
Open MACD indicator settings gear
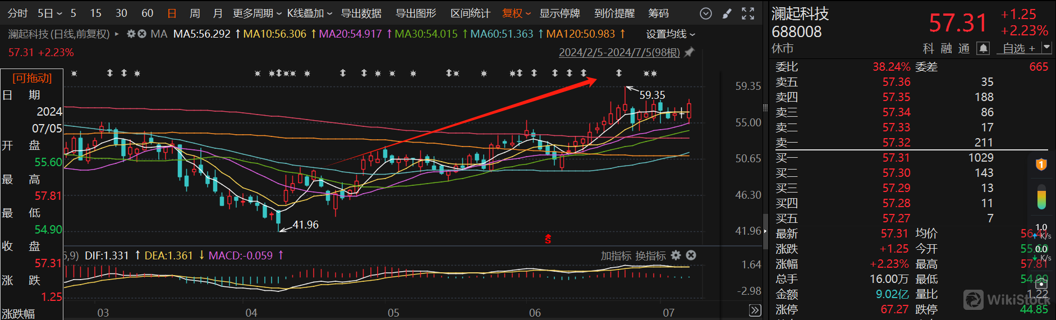click(676, 255)
